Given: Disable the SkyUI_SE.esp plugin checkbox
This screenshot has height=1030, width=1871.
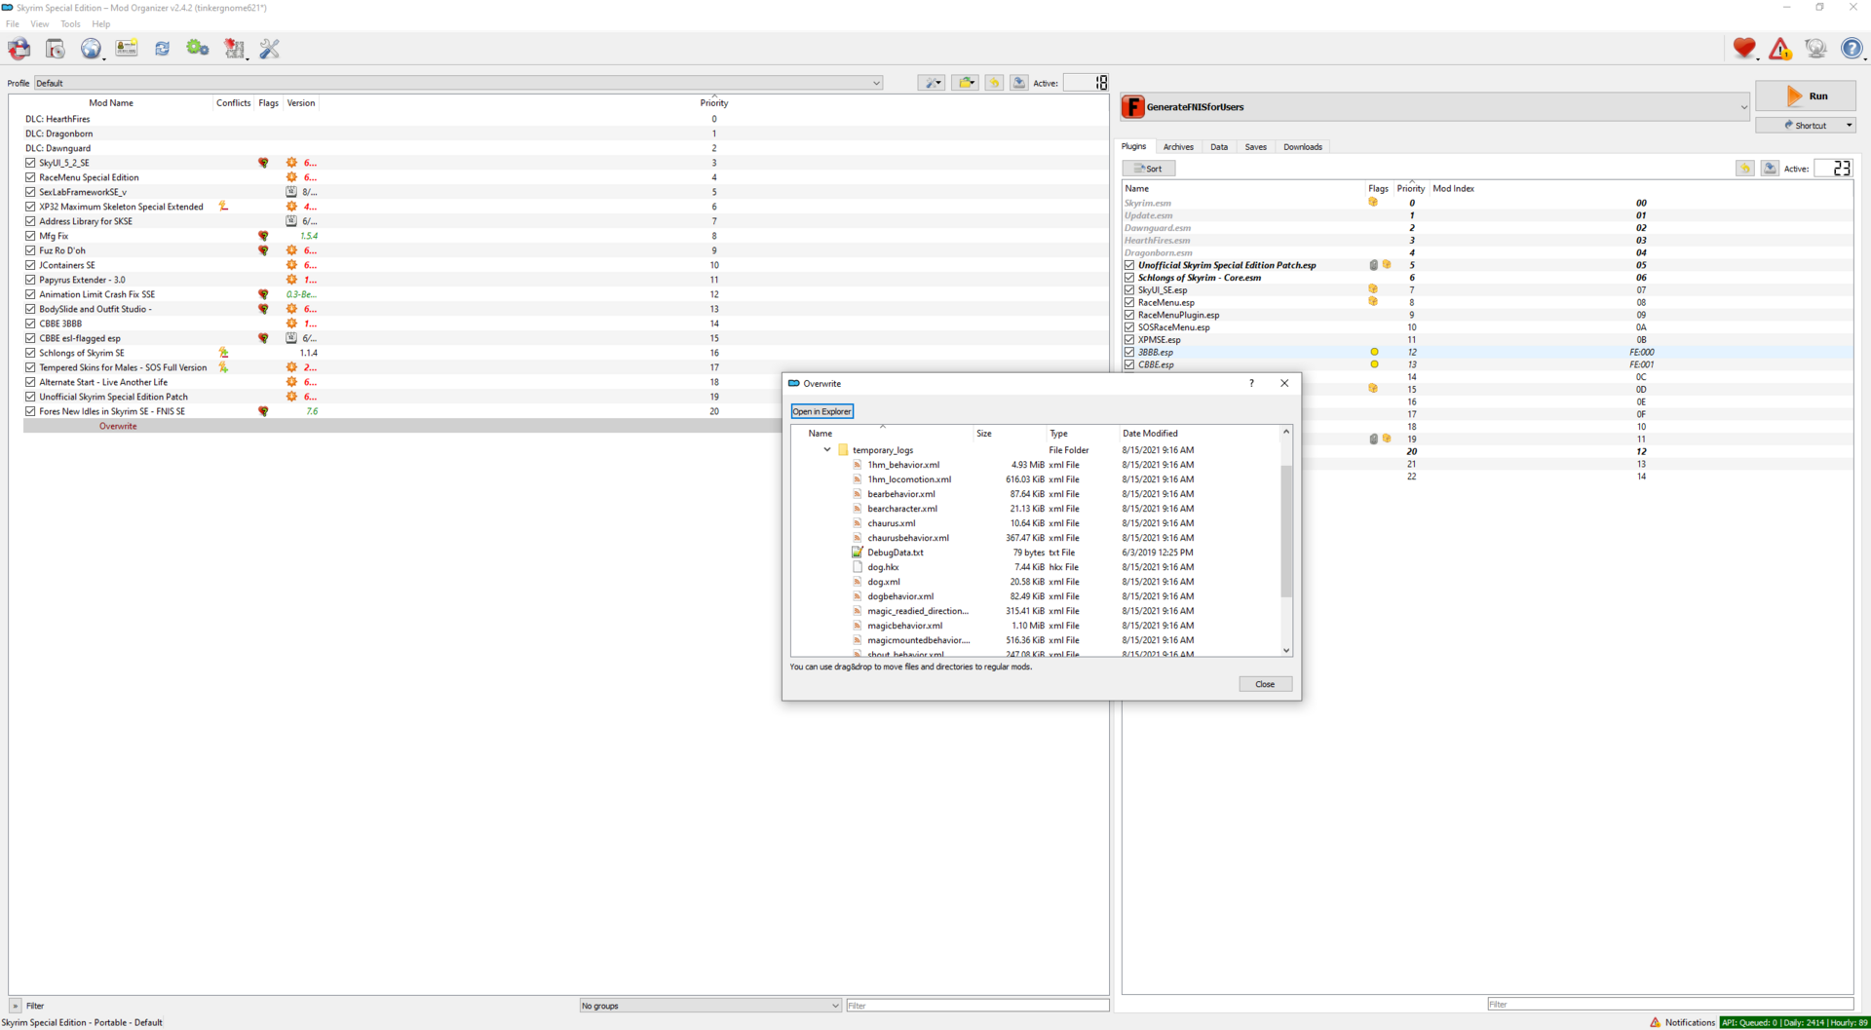Looking at the screenshot, I should (1129, 289).
